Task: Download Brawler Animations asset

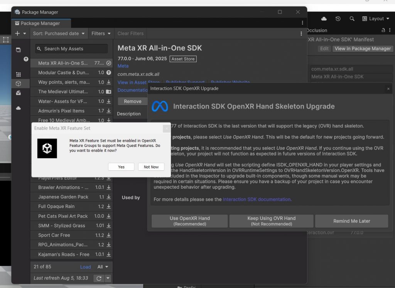Action: (108, 187)
